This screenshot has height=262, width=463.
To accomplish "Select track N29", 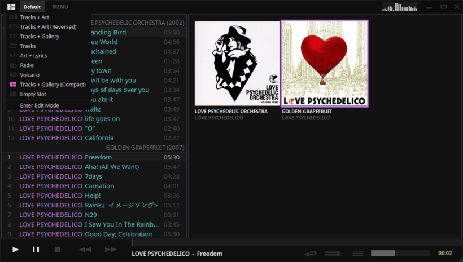I will click(94, 215).
